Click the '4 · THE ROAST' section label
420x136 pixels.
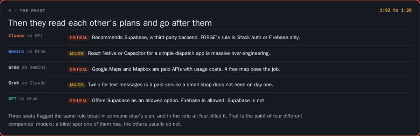coord(27,10)
